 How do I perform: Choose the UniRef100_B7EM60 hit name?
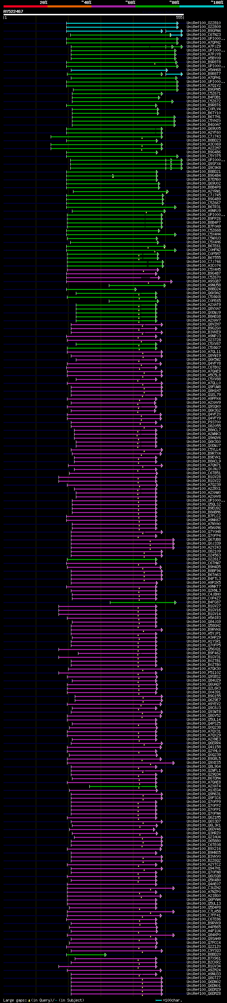tap(204, 179)
